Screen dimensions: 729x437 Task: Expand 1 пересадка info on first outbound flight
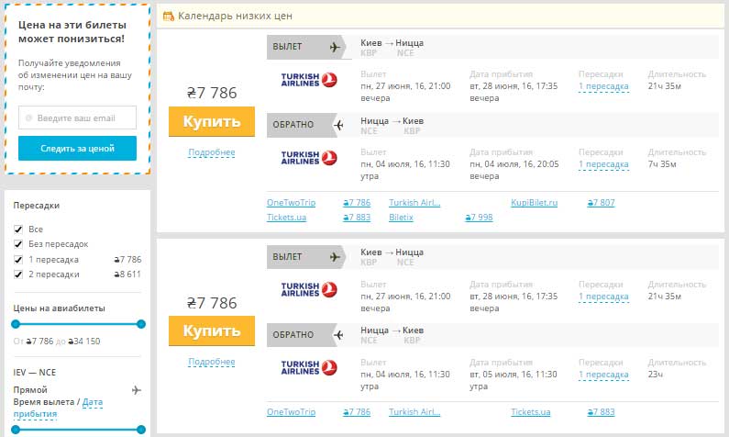pyautogui.click(x=603, y=86)
